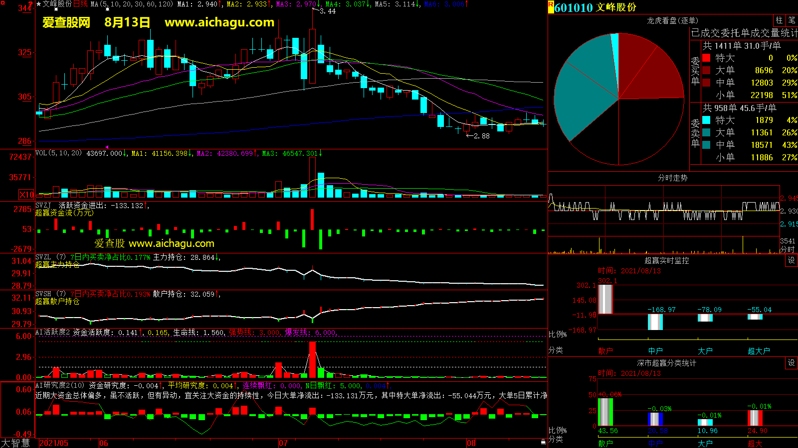Click the 08 month marker on timeline
This screenshot has width=798, height=448.
[471, 443]
